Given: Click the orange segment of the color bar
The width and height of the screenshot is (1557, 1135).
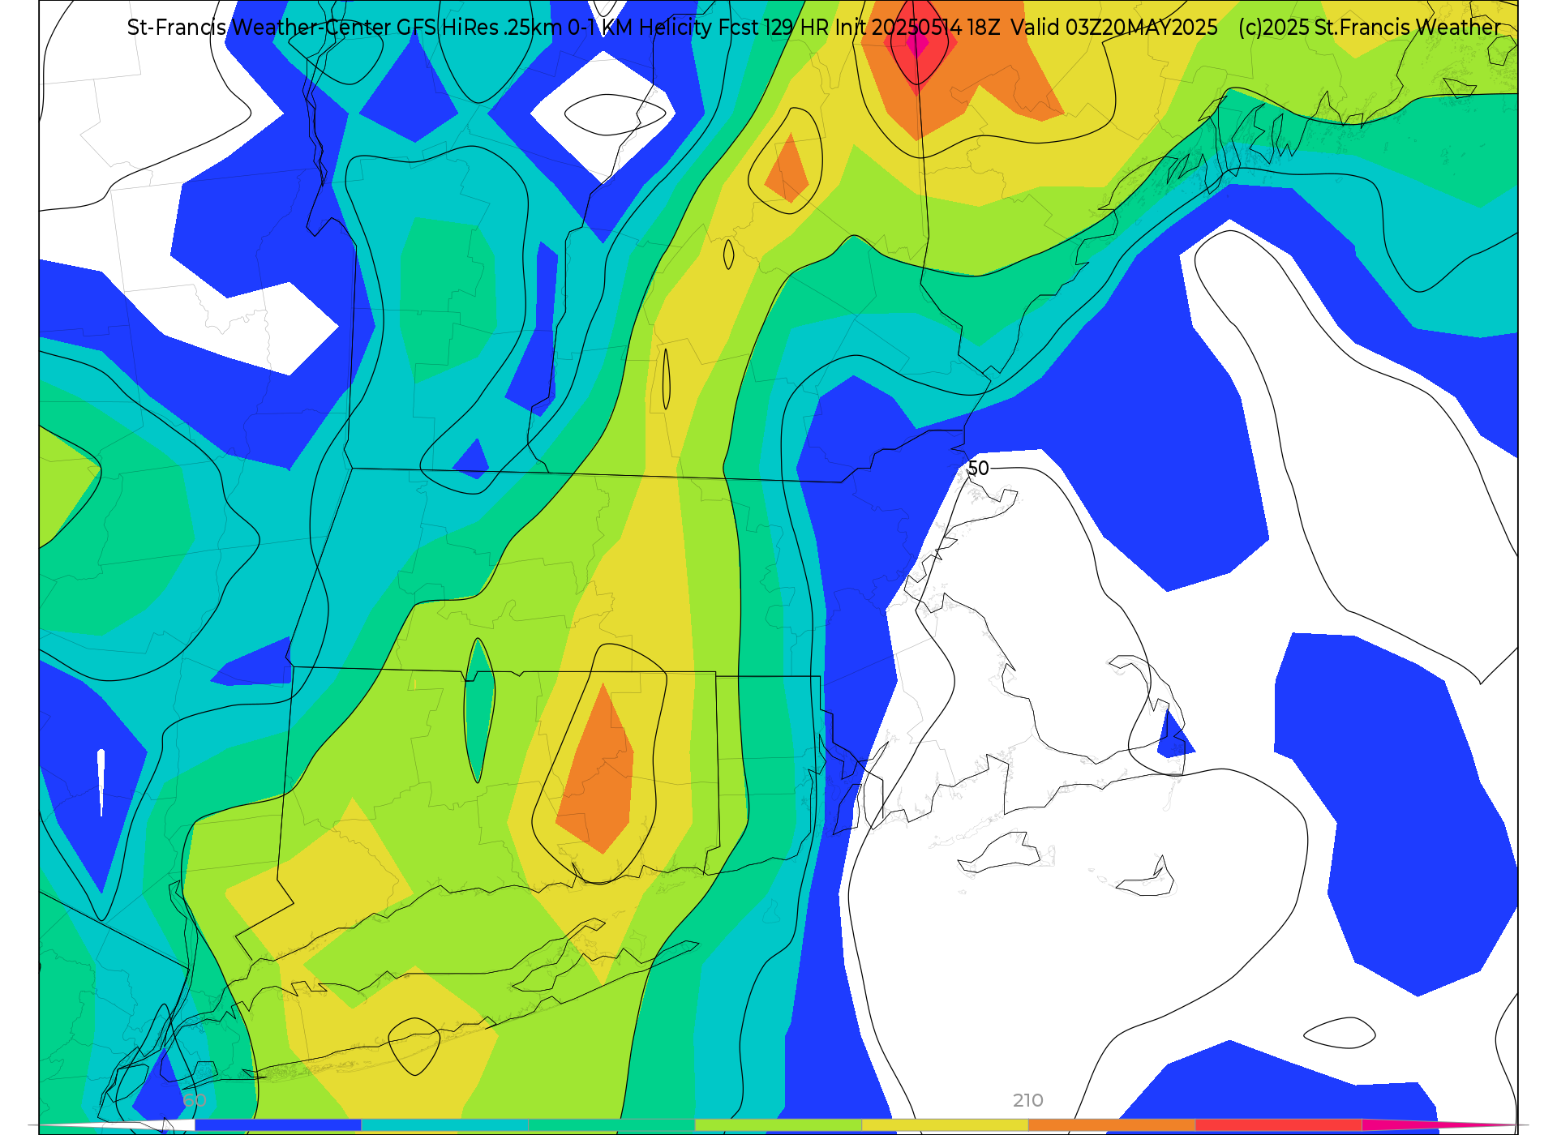Looking at the screenshot, I should point(1111,1125).
